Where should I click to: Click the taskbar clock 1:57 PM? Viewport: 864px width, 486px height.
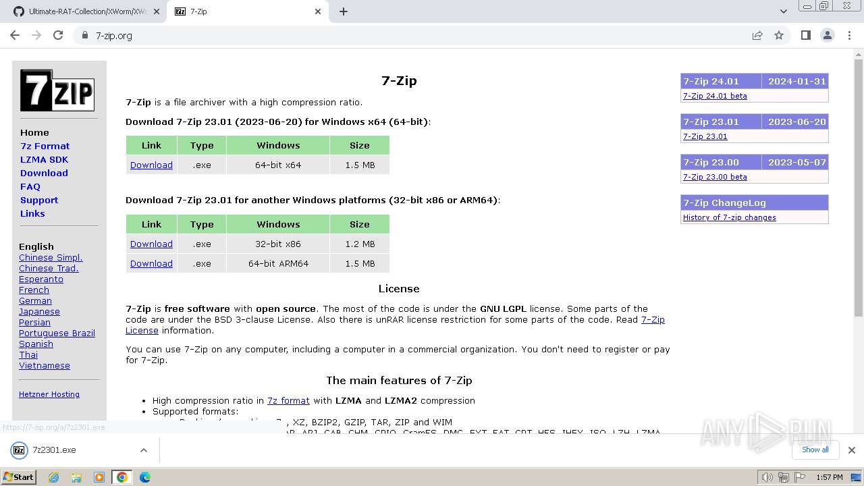click(x=829, y=477)
